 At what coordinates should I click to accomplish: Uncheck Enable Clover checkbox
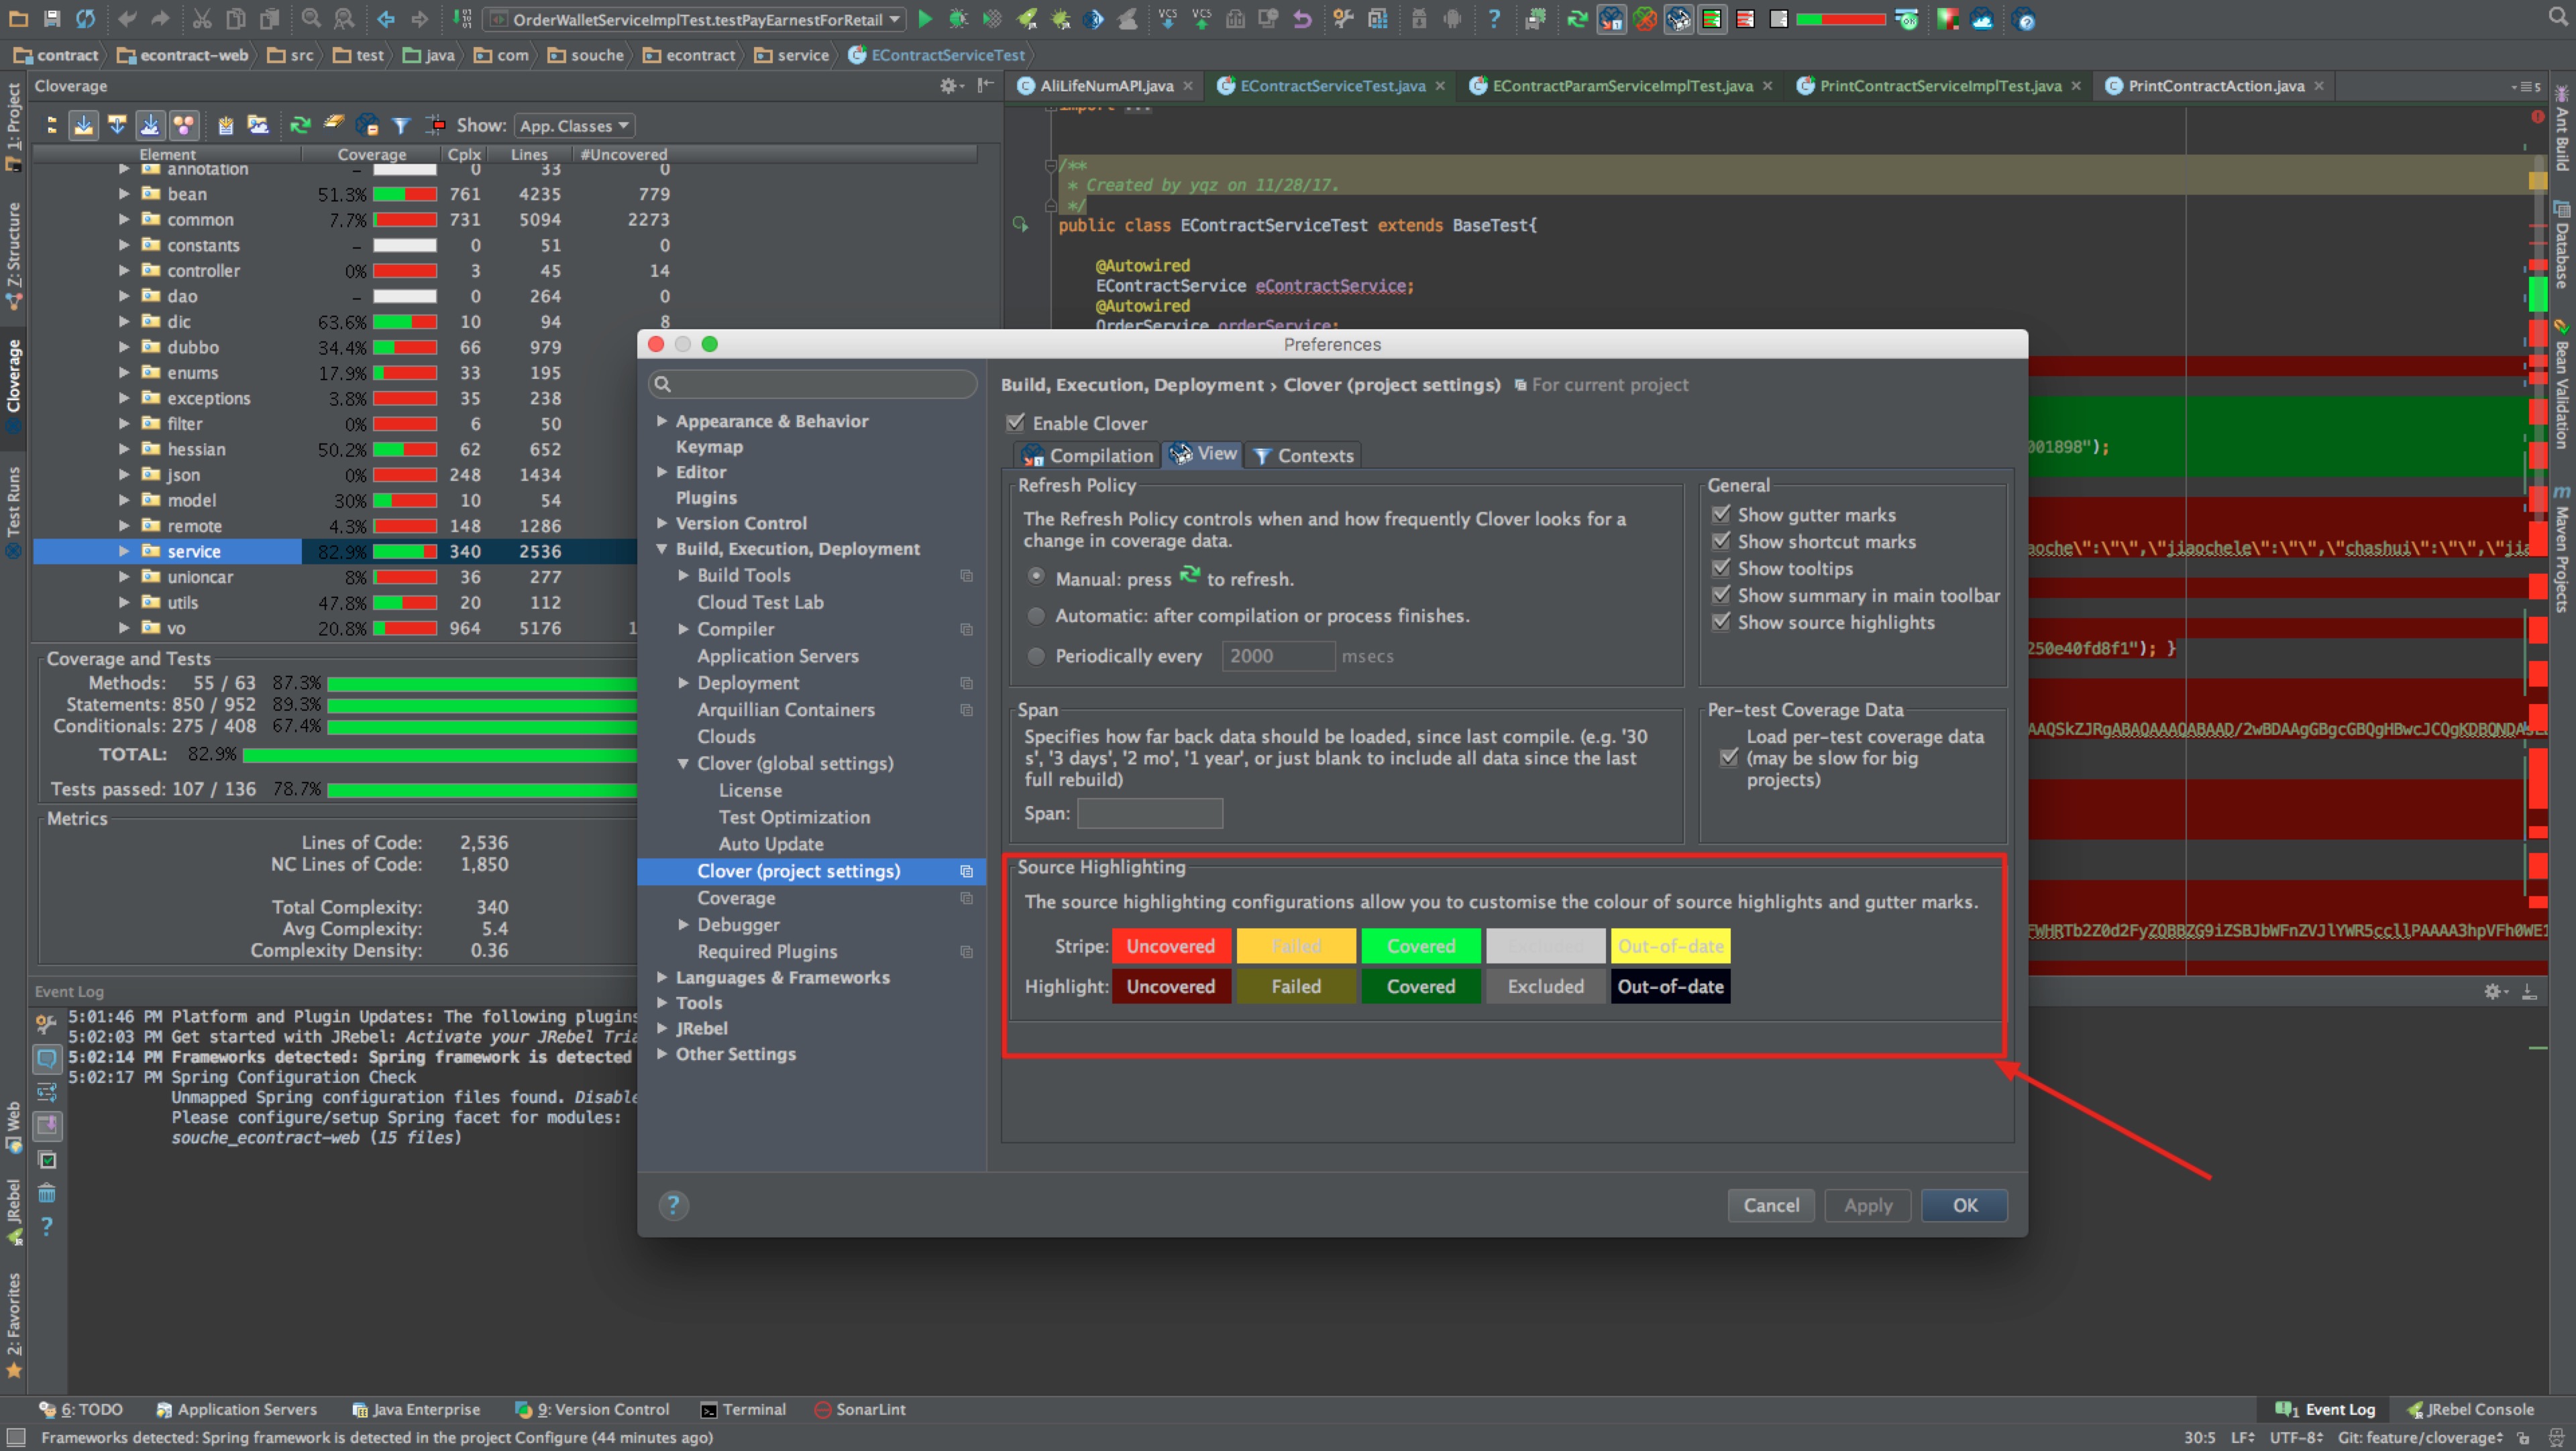point(1015,422)
